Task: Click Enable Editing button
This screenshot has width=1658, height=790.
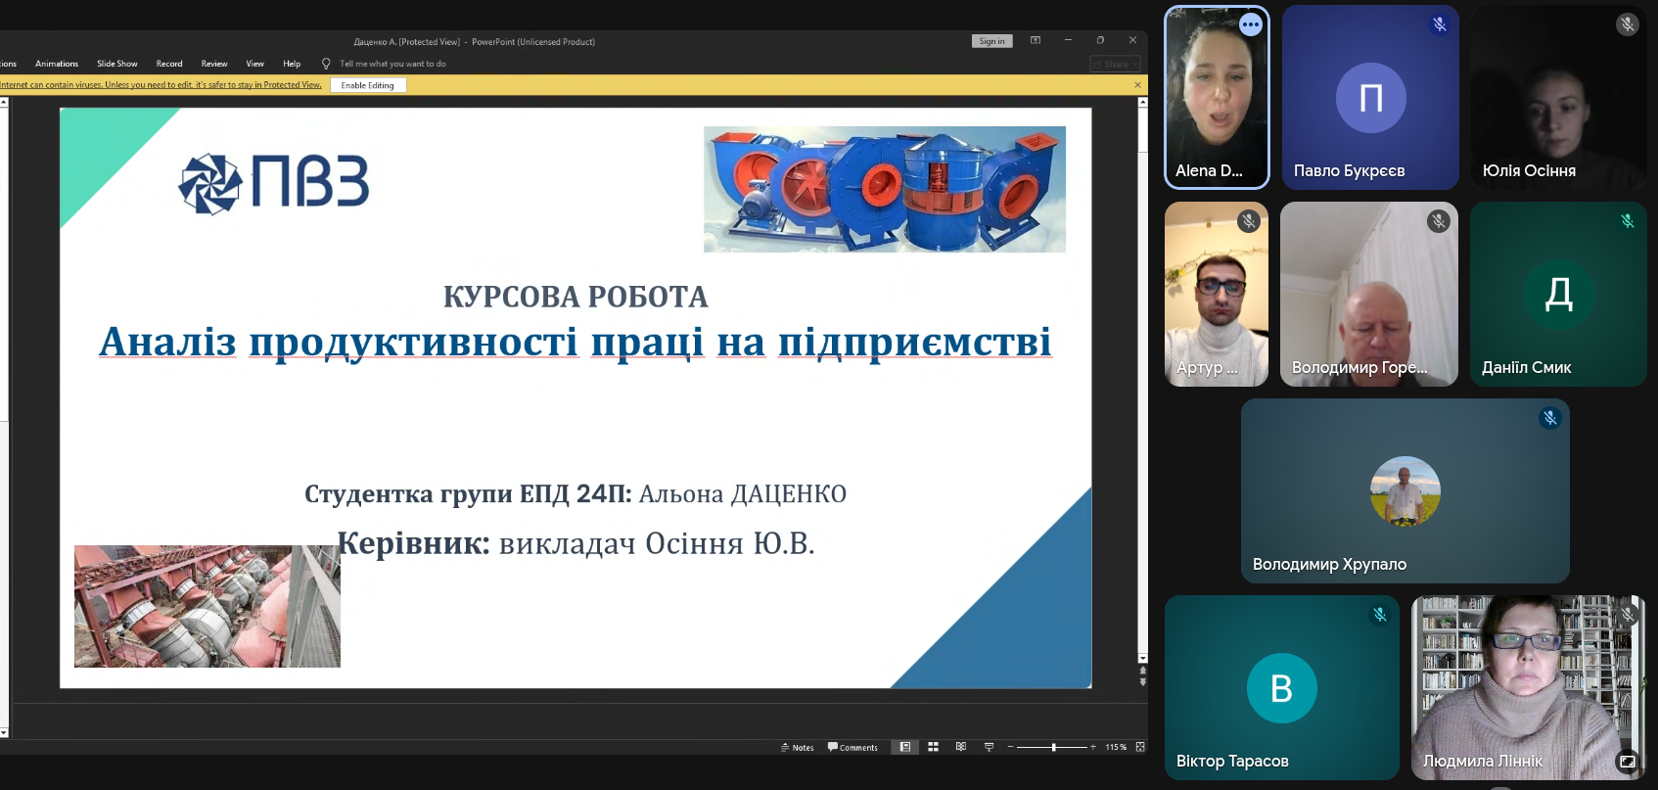Action: [367, 85]
